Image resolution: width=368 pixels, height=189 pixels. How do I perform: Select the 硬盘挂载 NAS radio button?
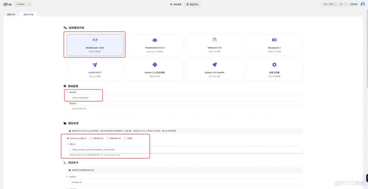(x=108, y=138)
